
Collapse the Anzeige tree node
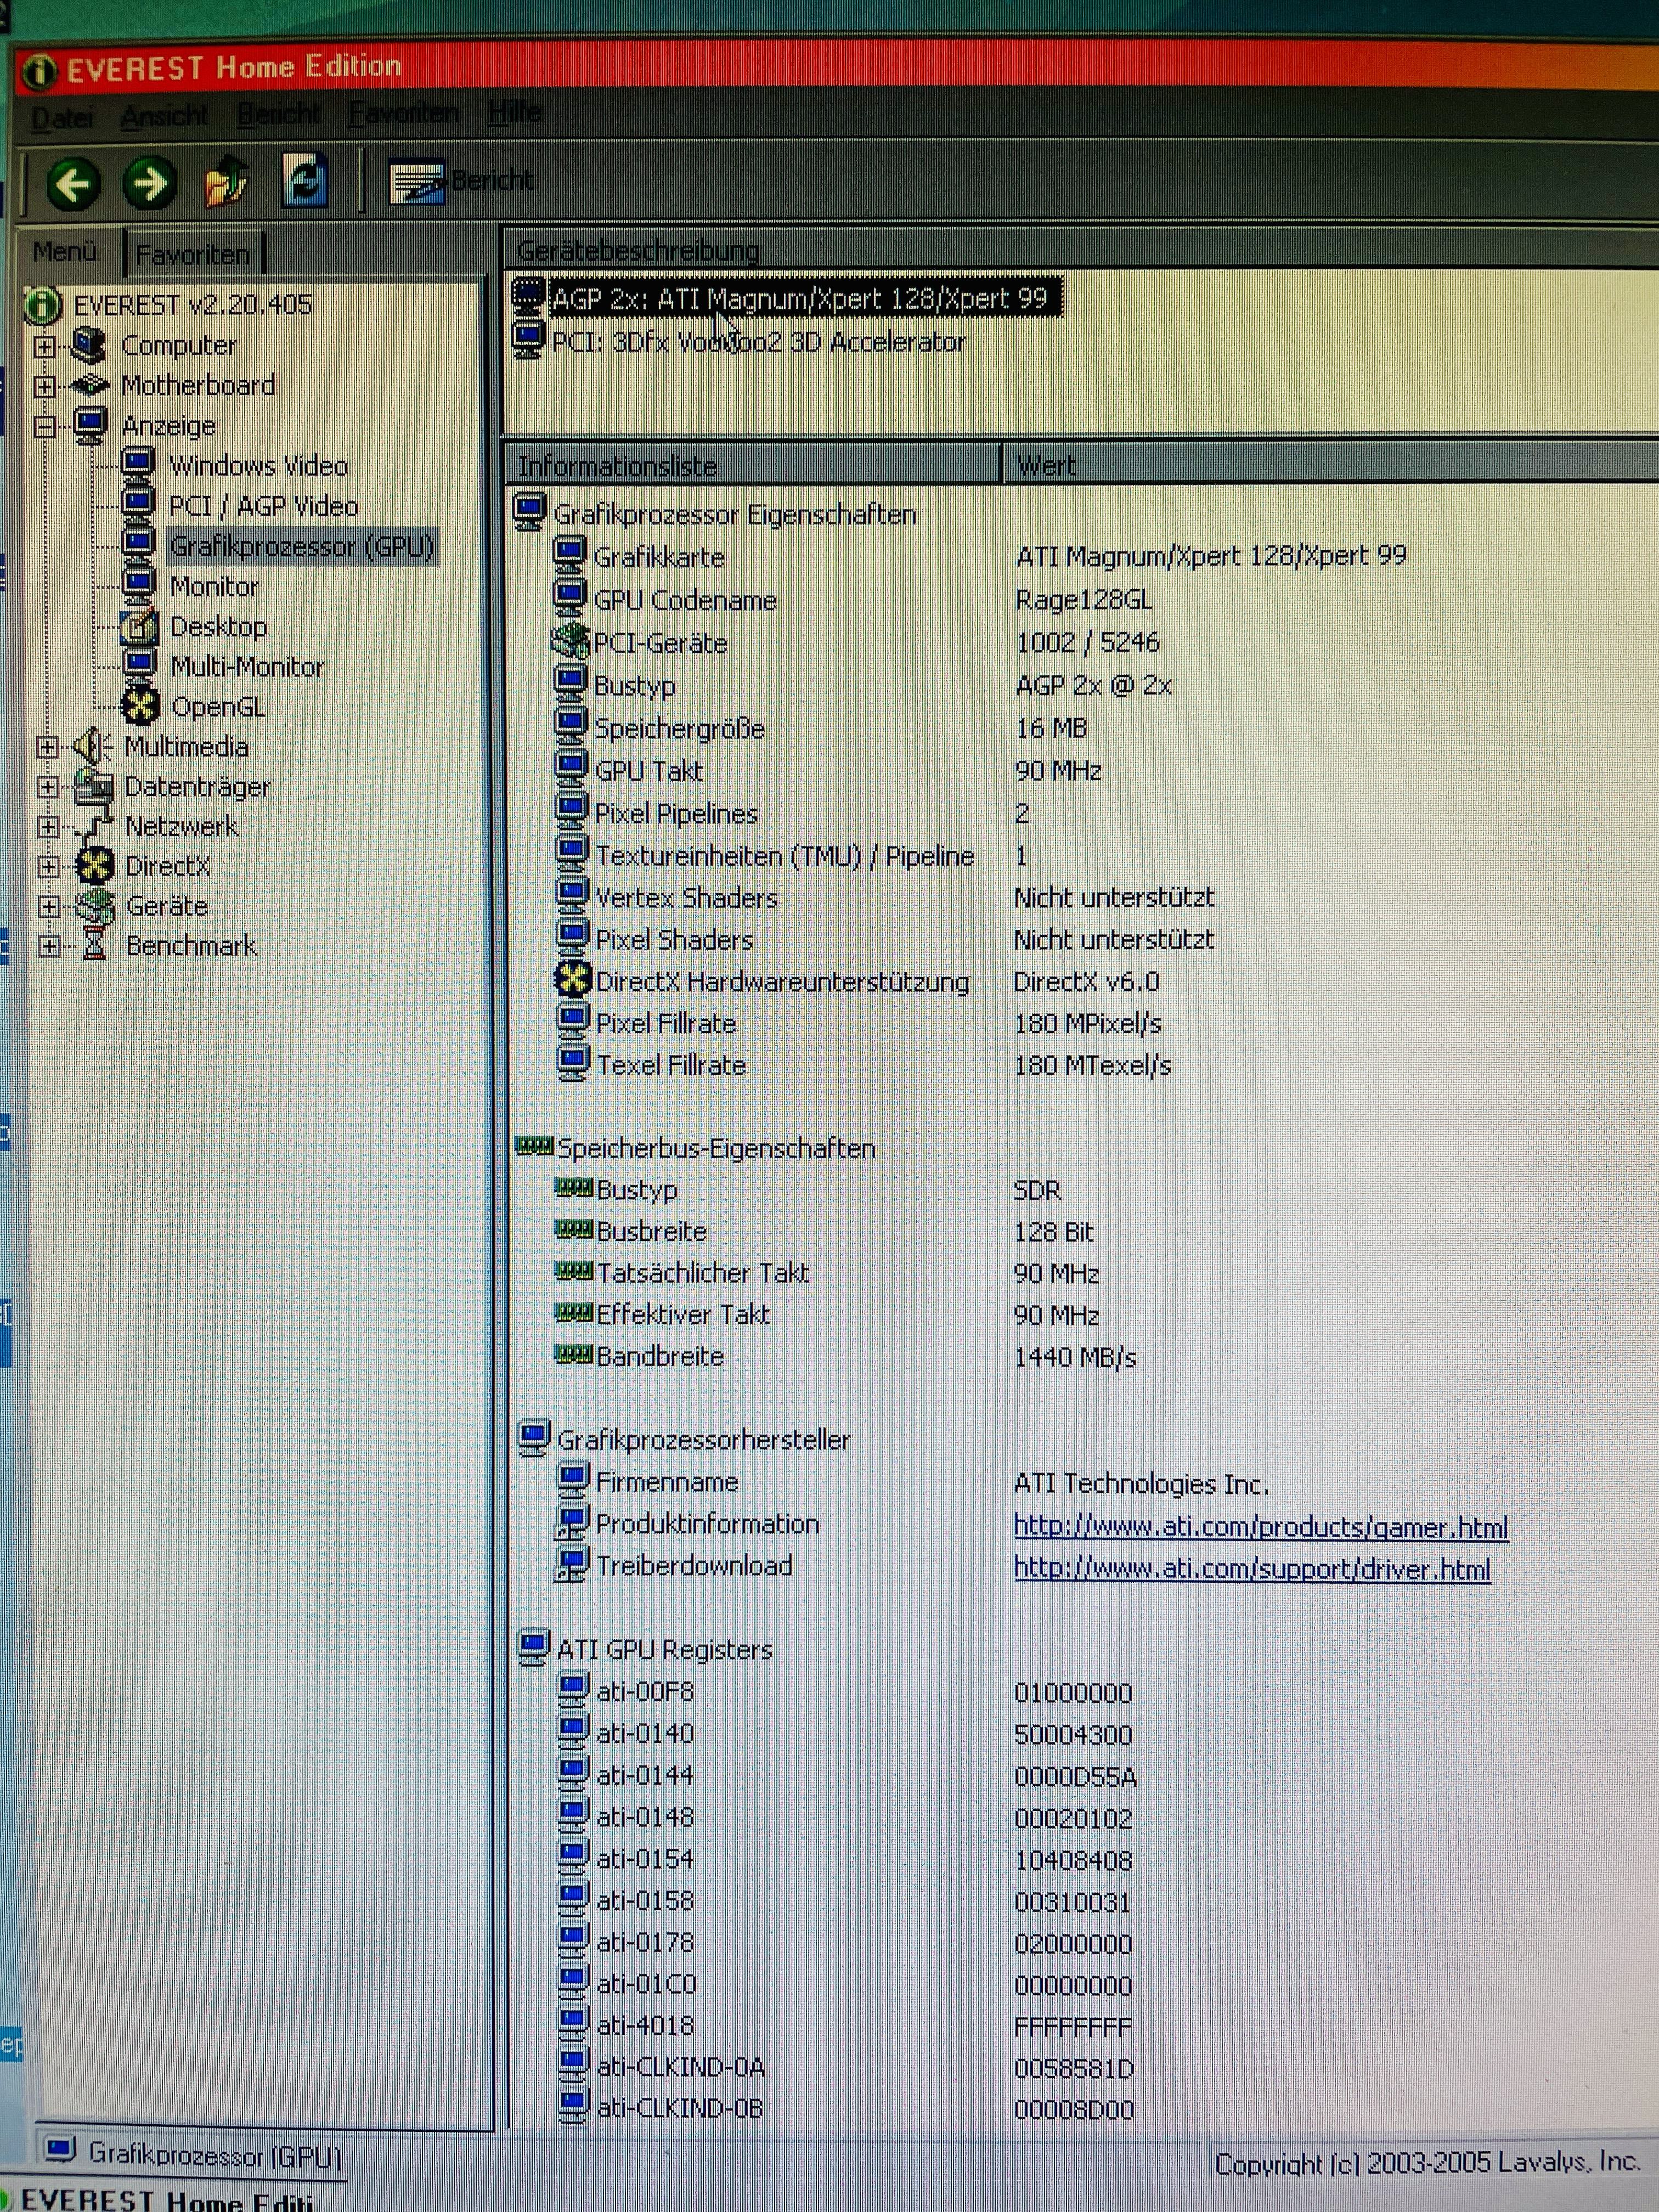click(x=44, y=427)
